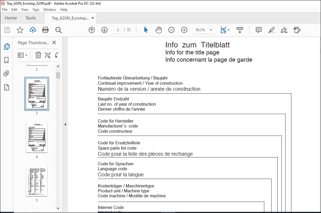The image size is (321, 213).
Task: Go to next page arrow
Action: pyautogui.click(x=104, y=30)
